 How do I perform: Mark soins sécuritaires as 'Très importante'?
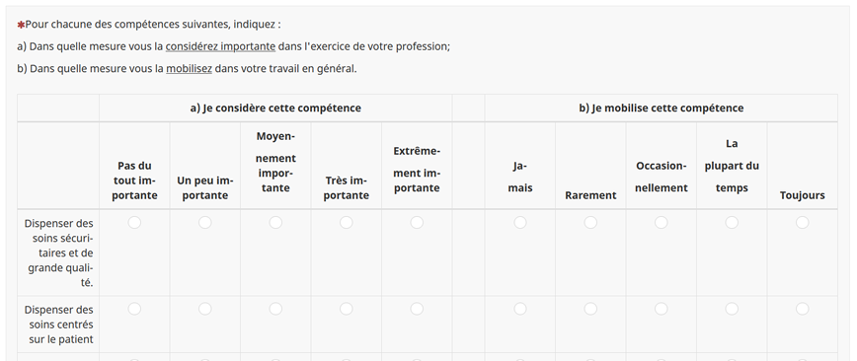pyautogui.click(x=346, y=223)
